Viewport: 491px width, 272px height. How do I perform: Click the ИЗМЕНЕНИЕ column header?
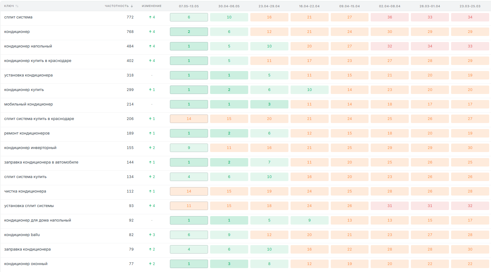point(152,6)
